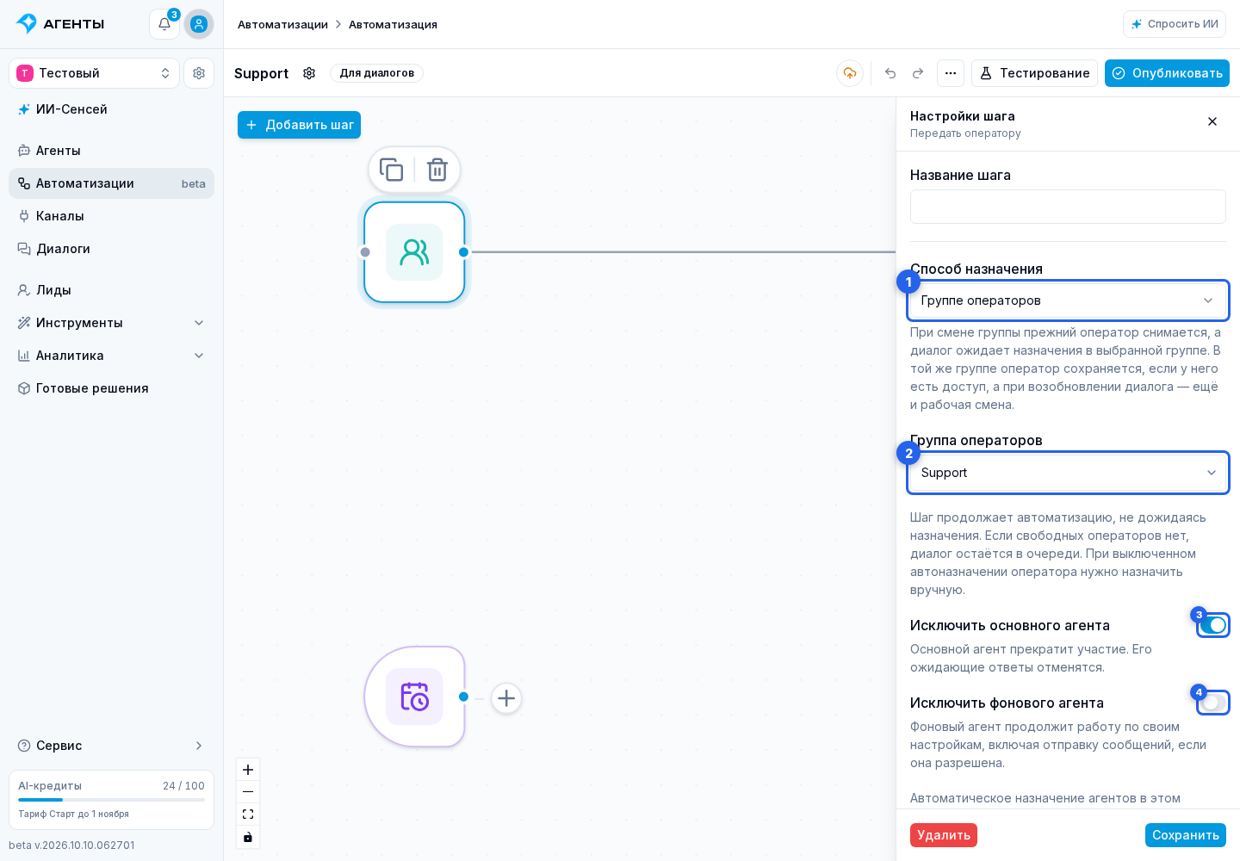The width and height of the screenshot is (1240, 861).
Task: Fit canvas to view
Action: click(x=248, y=815)
